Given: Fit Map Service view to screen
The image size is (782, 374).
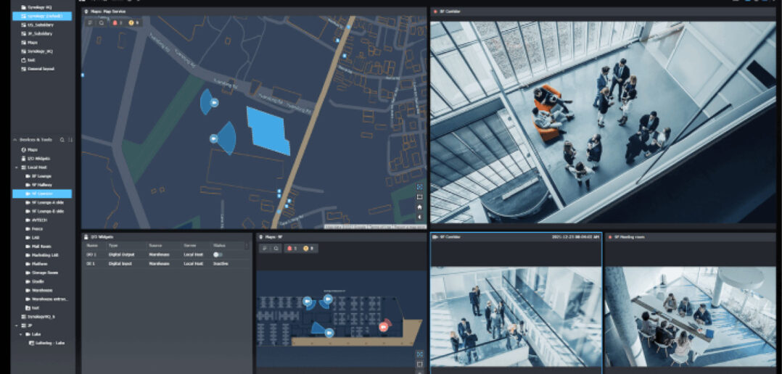Looking at the screenshot, I should click(419, 187).
